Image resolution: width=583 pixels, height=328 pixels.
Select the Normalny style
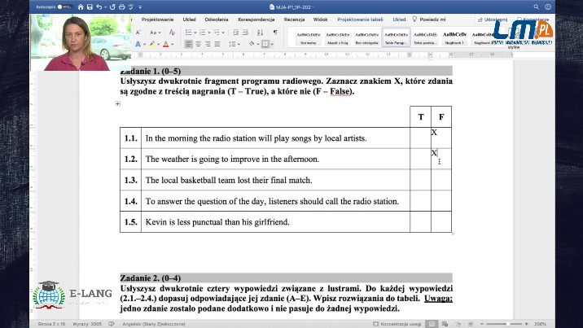click(309, 38)
